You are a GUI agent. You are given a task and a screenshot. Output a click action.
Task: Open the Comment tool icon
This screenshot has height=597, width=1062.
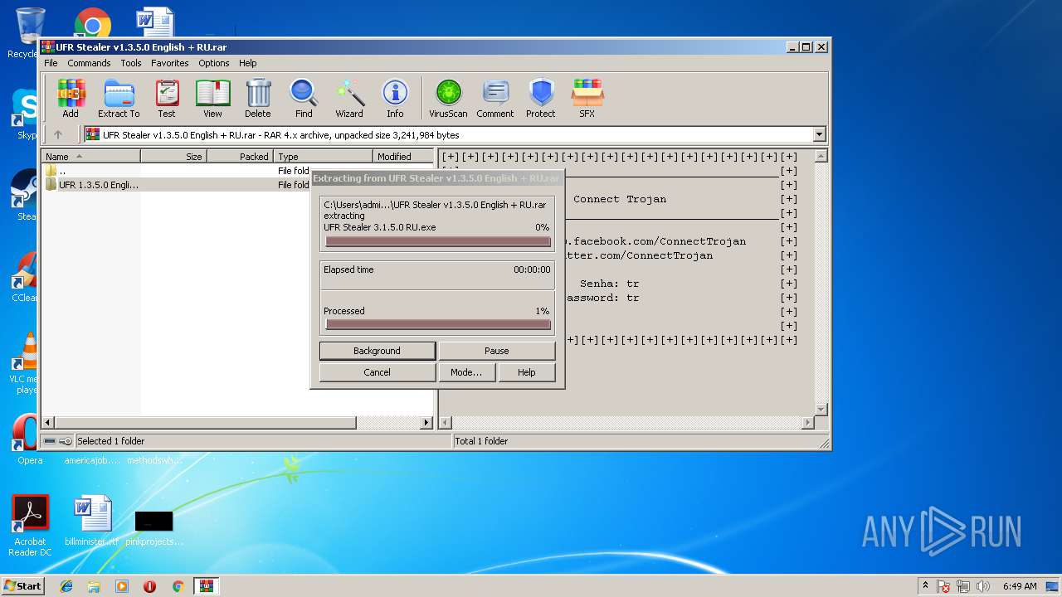pos(495,99)
